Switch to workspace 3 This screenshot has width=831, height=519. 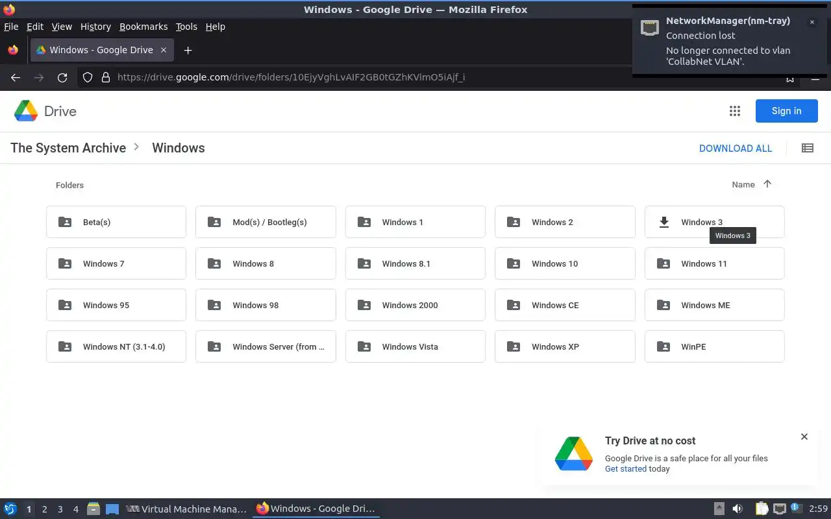[x=60, y=509]
